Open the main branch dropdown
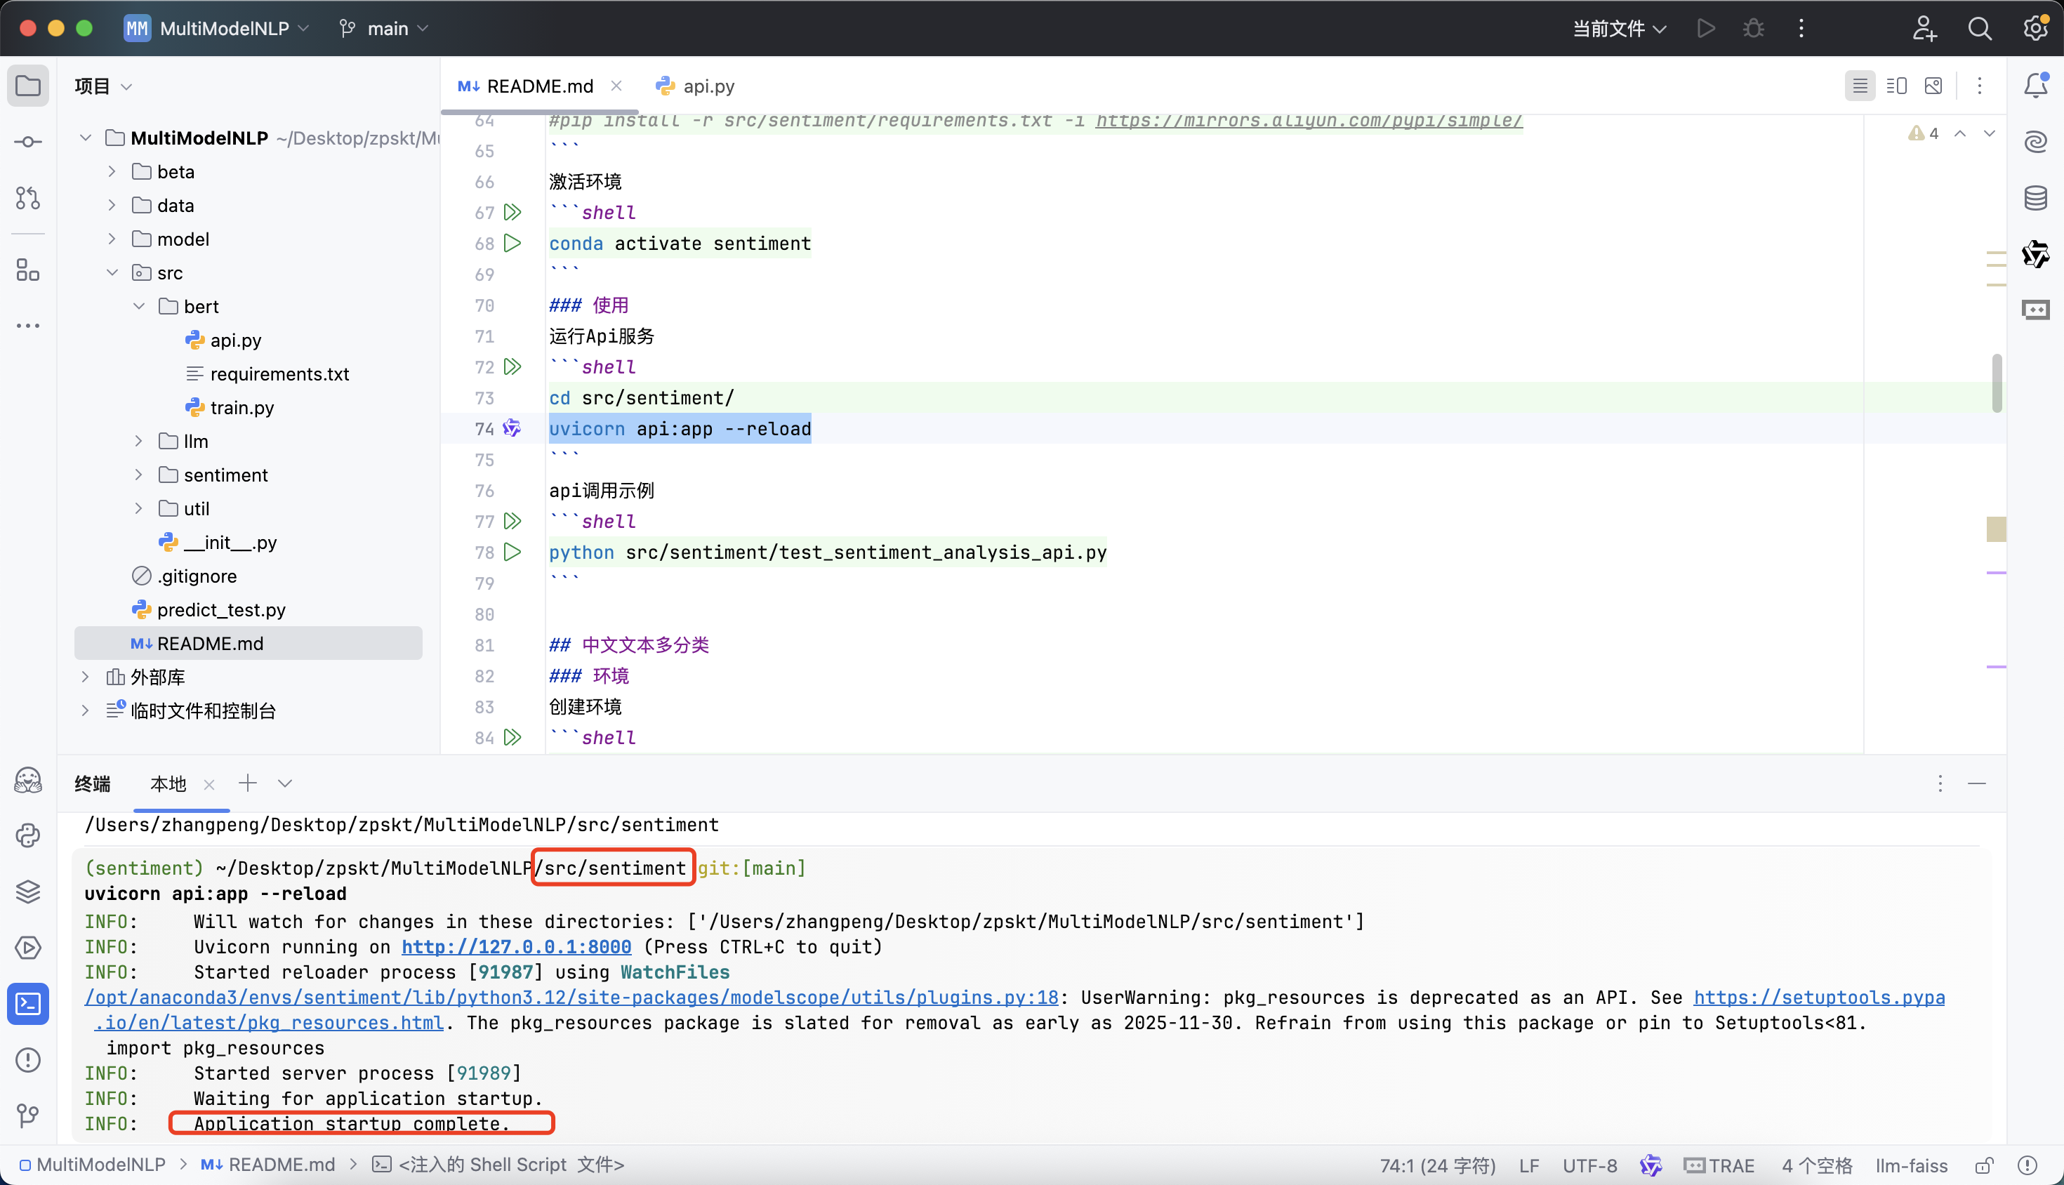Screen dimensions: 2064x1185 (x=384, y=29)
